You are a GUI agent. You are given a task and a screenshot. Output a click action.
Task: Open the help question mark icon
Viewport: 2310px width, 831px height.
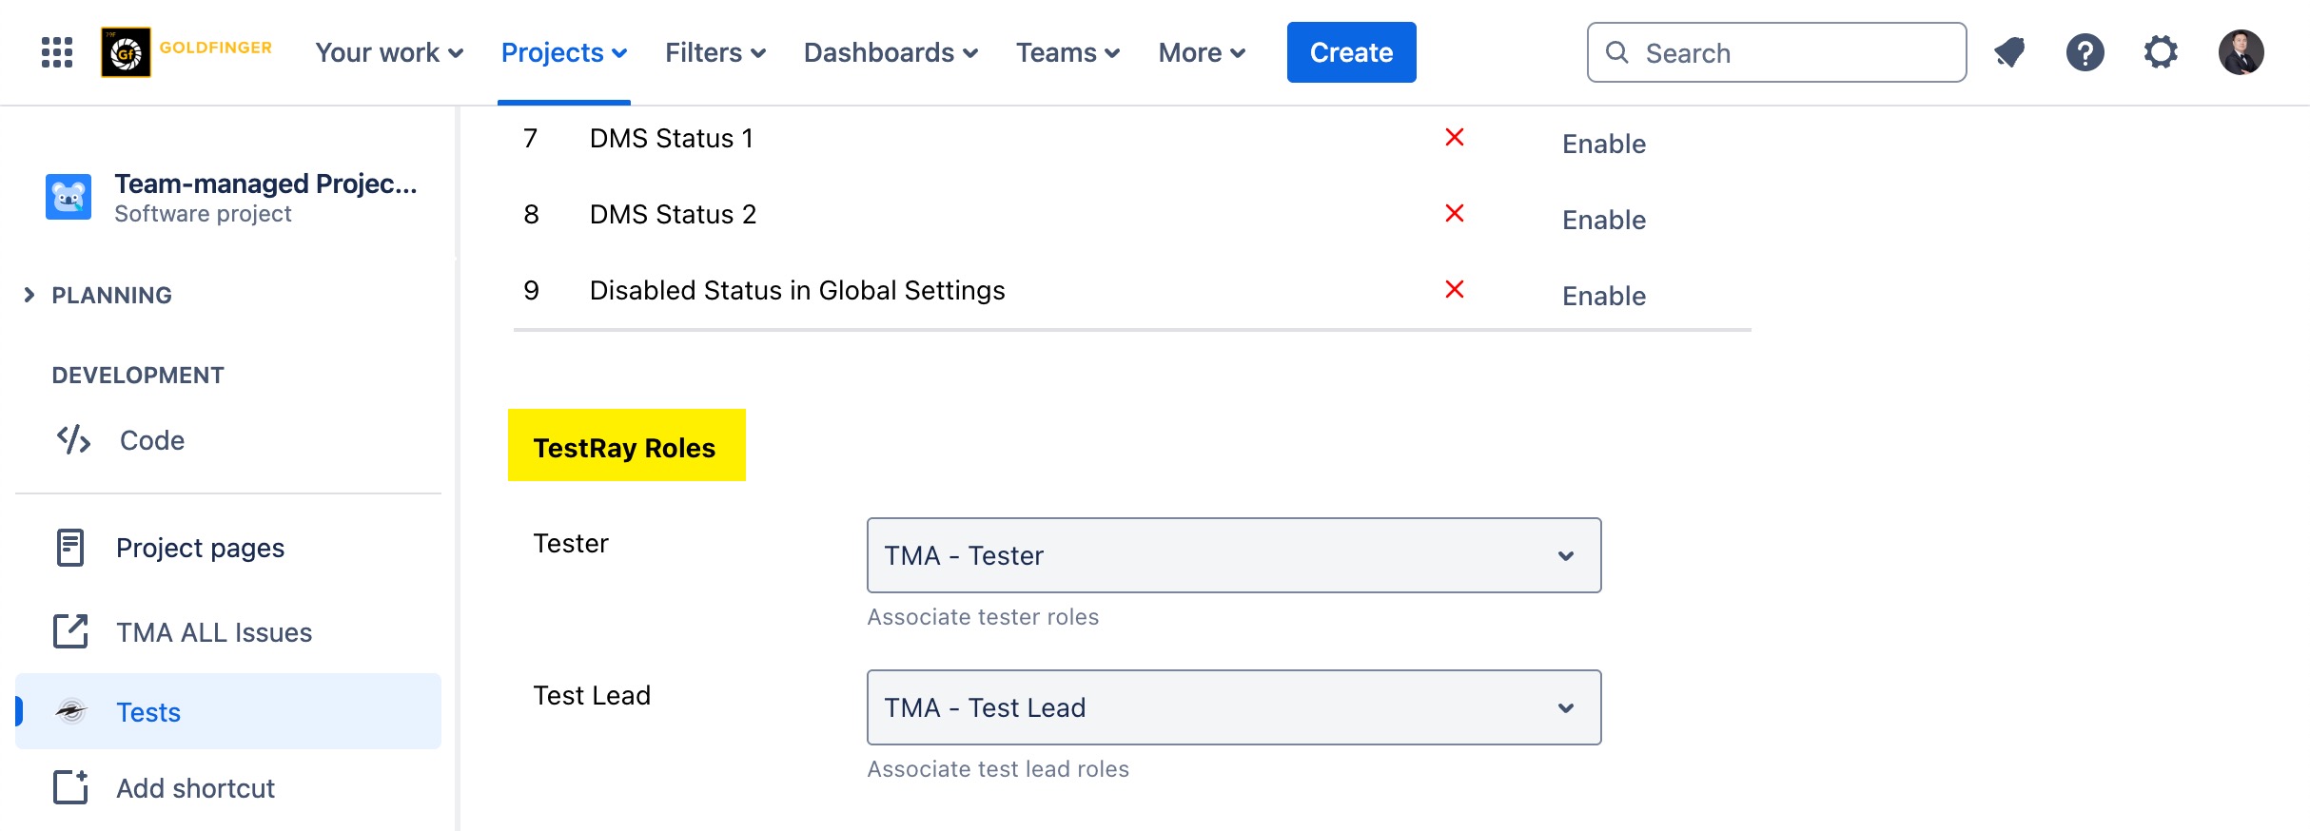click(x=2085, y=52)
